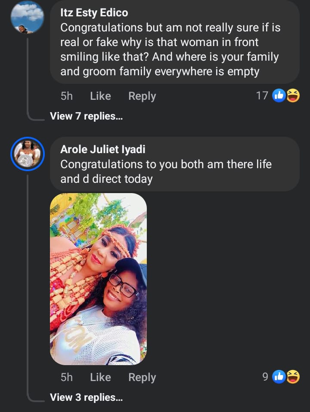Reply to Itz Esty Edico's comment
Image resolution: width=310 pixels, height=412 pixels.
[x=142, y=96]
